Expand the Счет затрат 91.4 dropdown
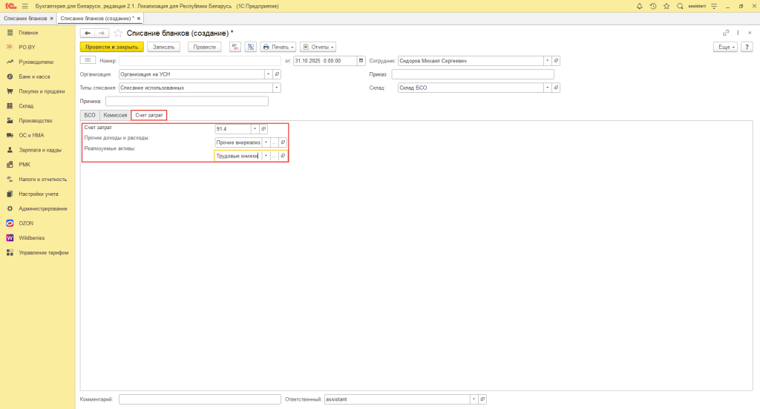760x409 pixels. point(254,128)
